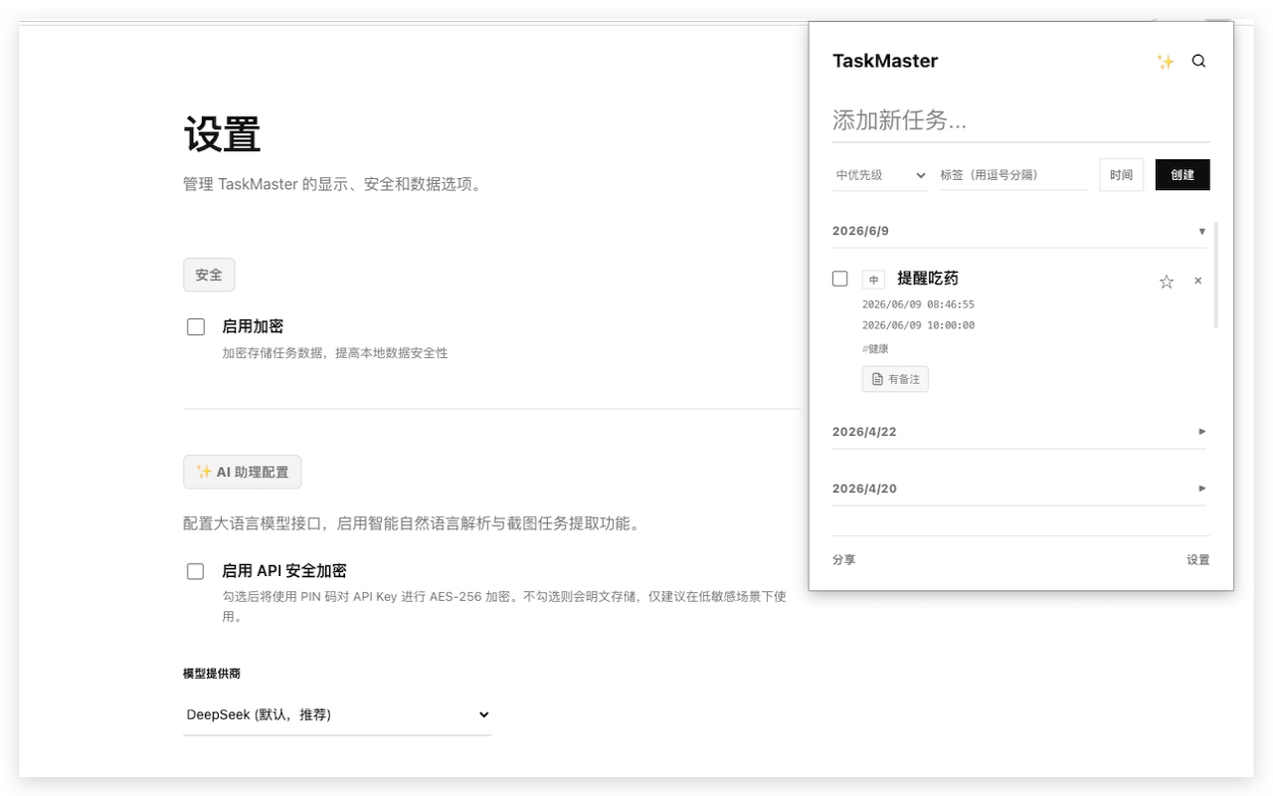Star the 提醒吃药 task

[1167, 282]
